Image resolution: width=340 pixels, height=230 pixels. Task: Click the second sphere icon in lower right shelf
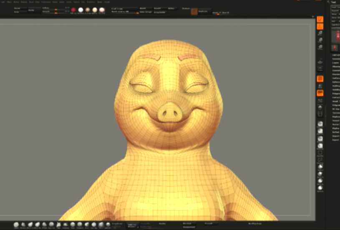[x=320, y=131]
